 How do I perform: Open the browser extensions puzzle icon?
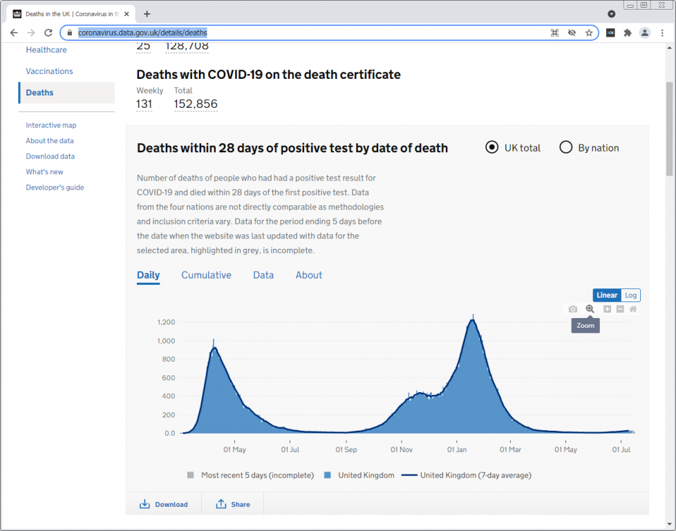point(628,32)
